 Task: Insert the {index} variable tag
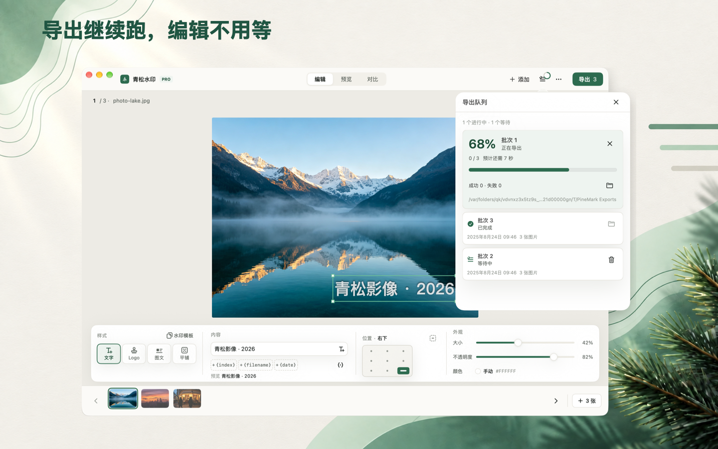click(224, 365)
